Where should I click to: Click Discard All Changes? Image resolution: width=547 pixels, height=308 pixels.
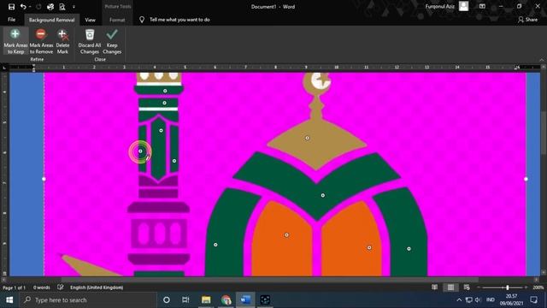tap(90, 41)
